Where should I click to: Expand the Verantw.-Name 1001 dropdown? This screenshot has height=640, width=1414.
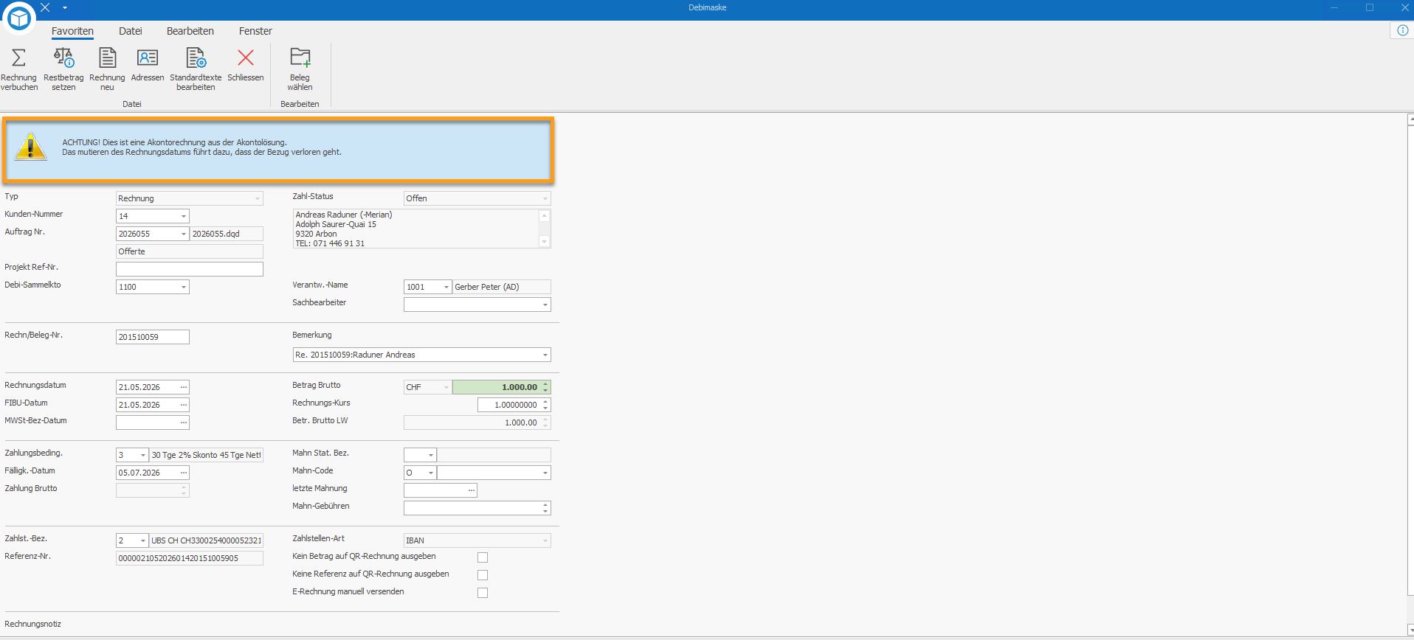tap(446, 287)
